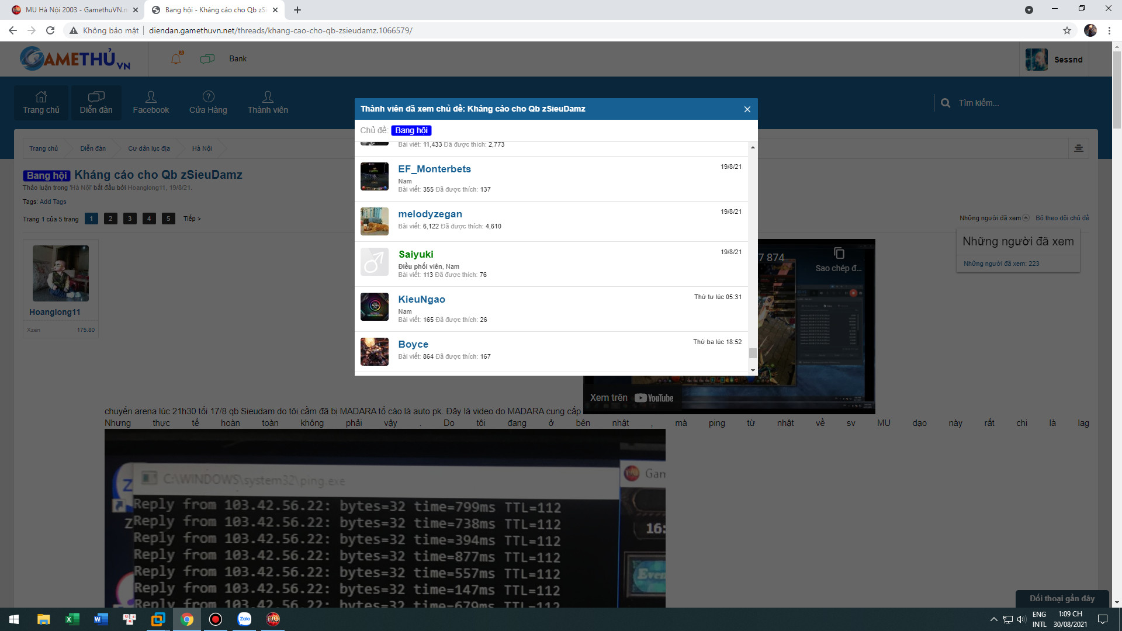This screenshot has width=1122, height=631.
Task: Go to thread page 3
Action: tap(130, 219)
